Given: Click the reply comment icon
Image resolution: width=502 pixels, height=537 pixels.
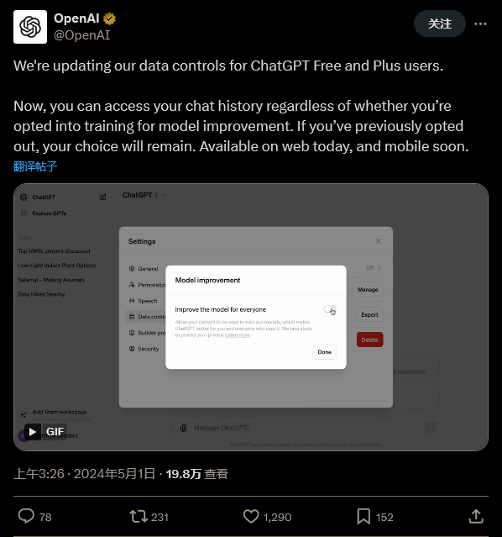Looking at the screenshot, I should point(26,517).
